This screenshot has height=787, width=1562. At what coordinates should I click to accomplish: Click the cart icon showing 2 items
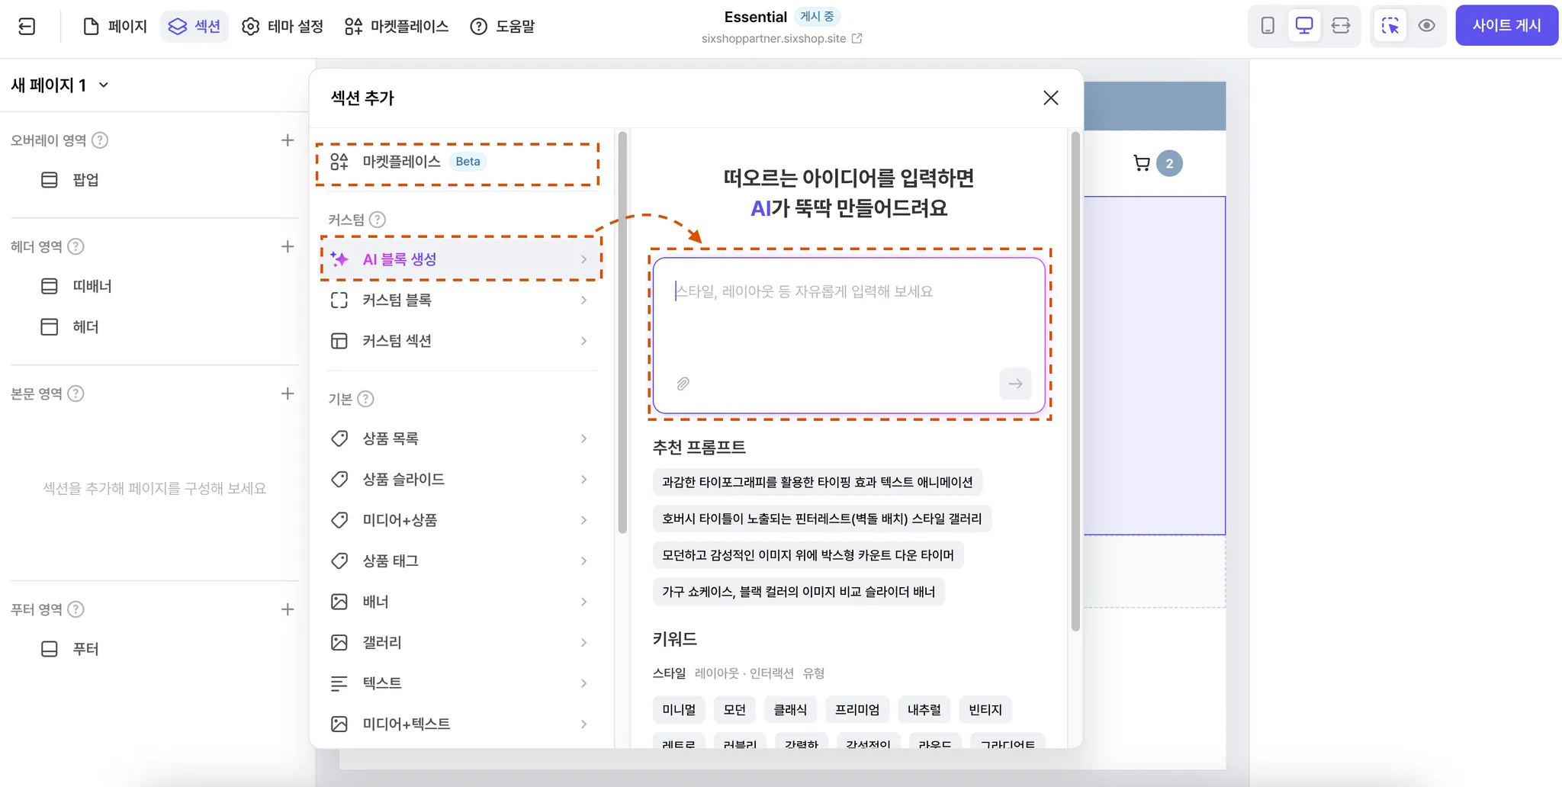click(x=1142, y=162)
